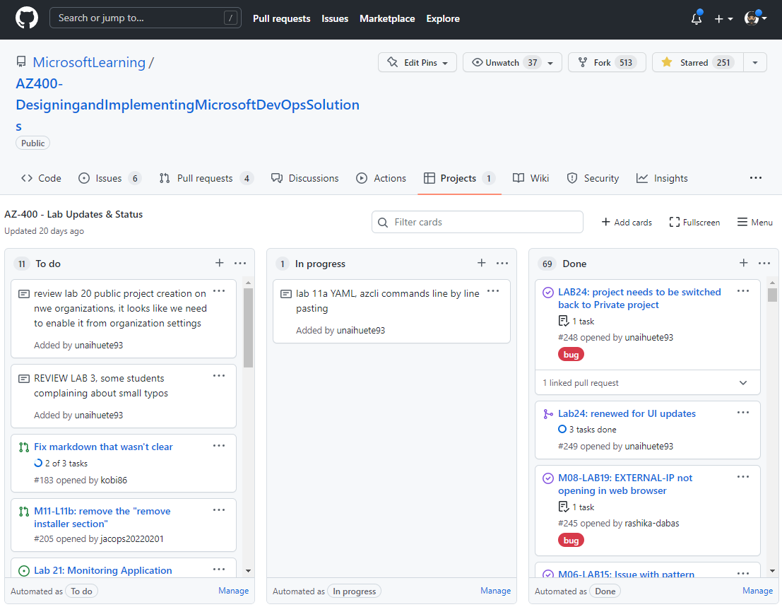This screenshot has height=607, width=782.
Task: Click Add cards
Action: [x=627, y=223]
